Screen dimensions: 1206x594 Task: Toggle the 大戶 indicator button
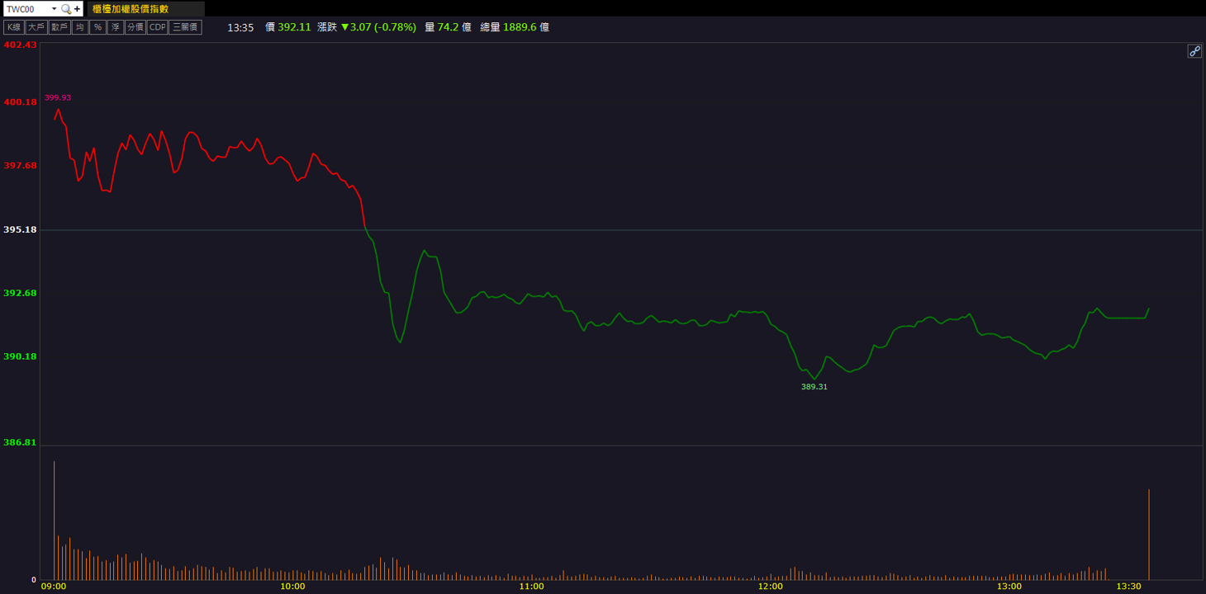(36, 27)
